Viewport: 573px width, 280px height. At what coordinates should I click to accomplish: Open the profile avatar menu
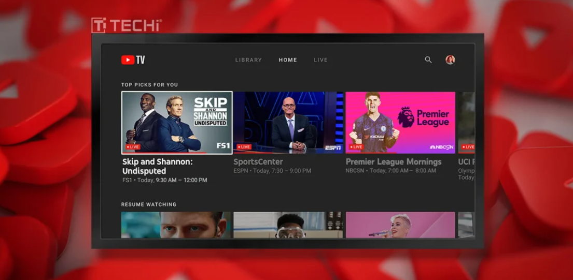tap(450, 60)
